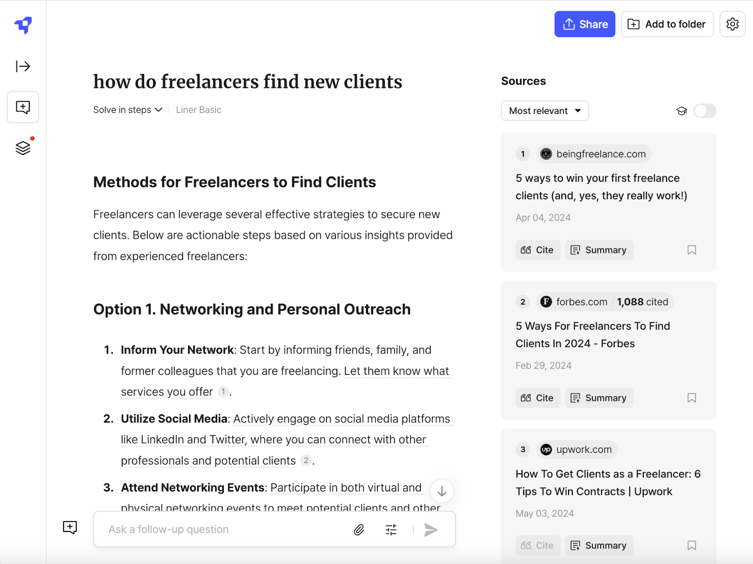Click the new comment icon beside the input box
Screen dimensions: 753x564
pyautogui.click(x=70, y=527)
